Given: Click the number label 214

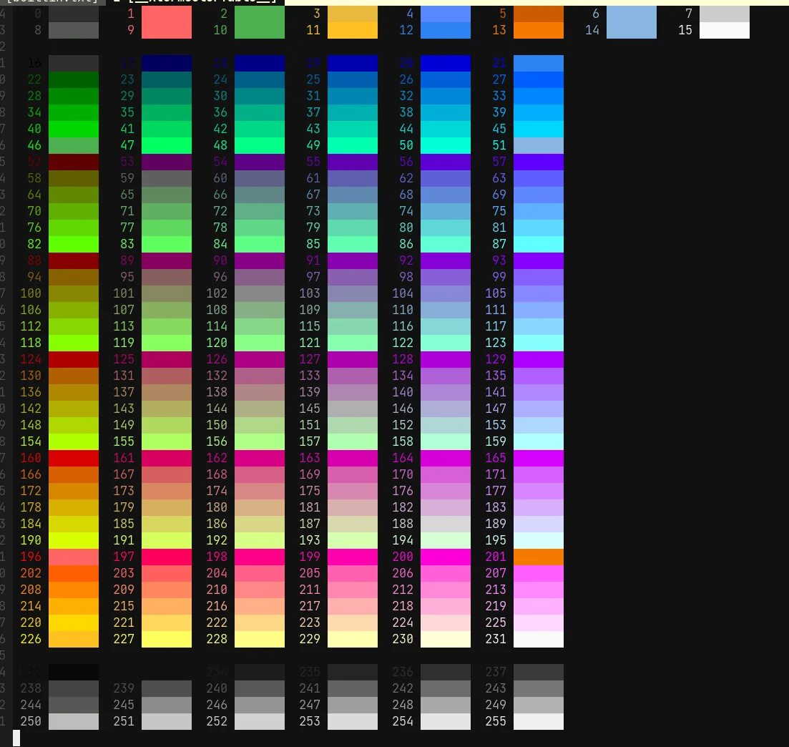Looking at the screenshot, I should coord(31,606).
